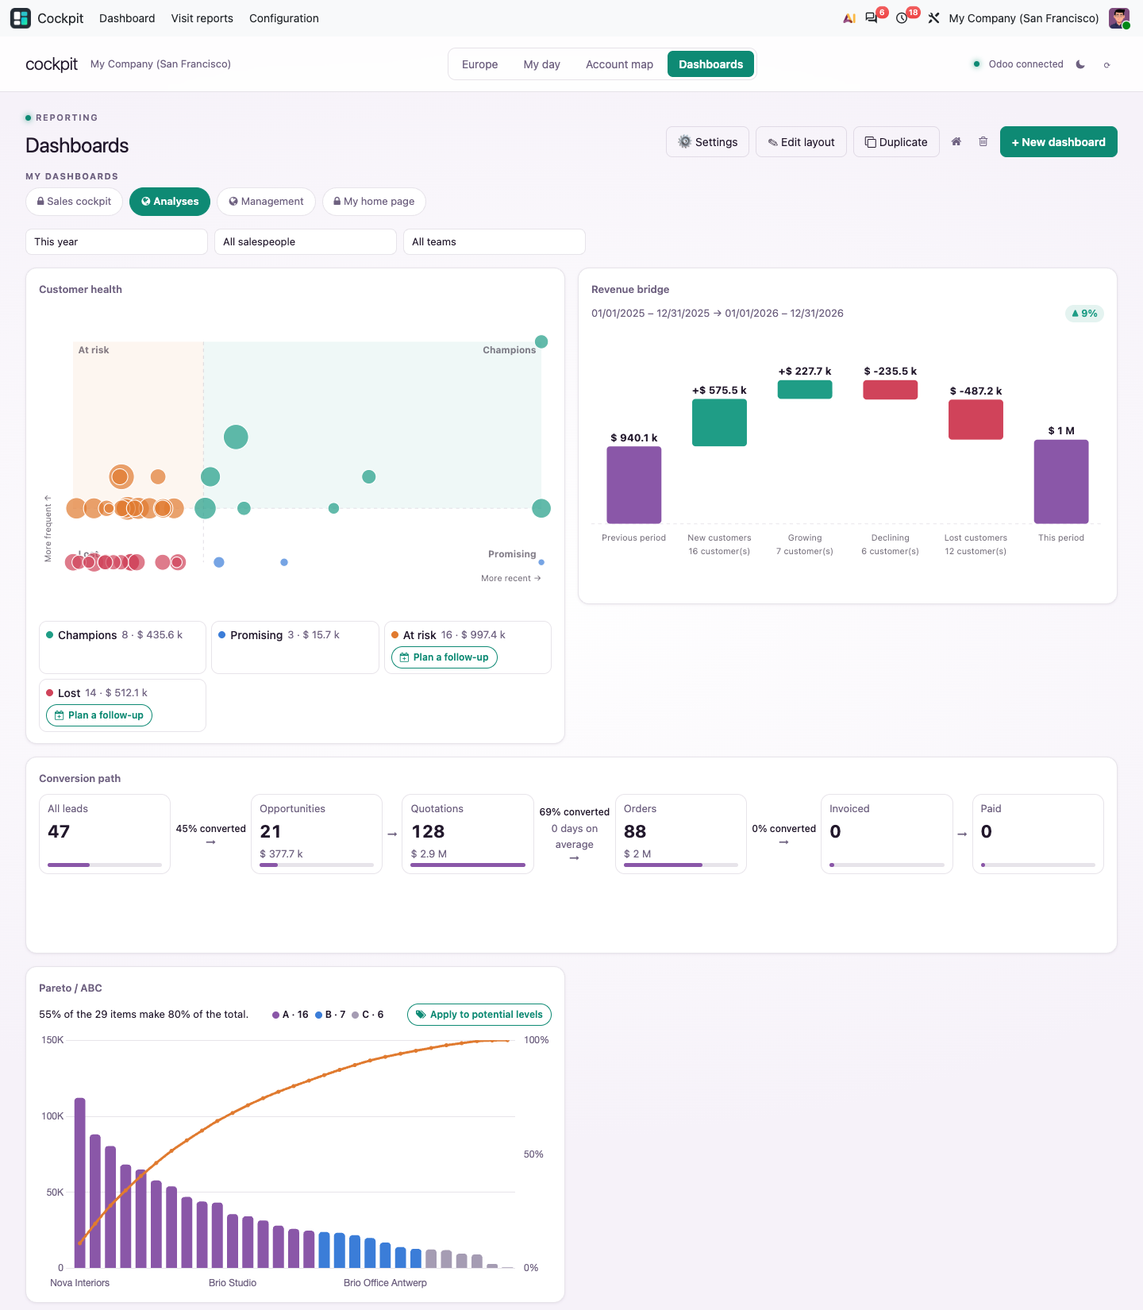Open the debug tools wrench icon
This screenshot has width=1143, height=1310.
pos(933,18)
